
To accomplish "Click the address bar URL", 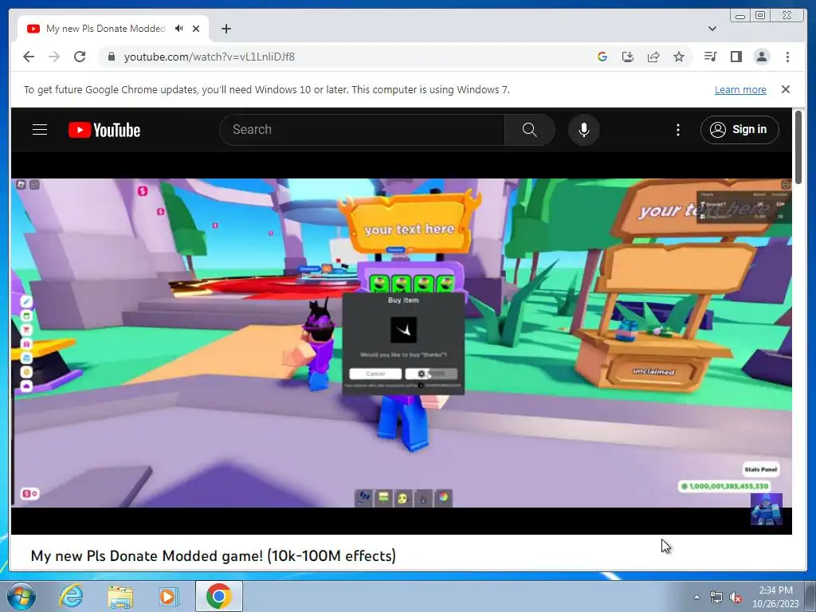I will click(209, 57).
